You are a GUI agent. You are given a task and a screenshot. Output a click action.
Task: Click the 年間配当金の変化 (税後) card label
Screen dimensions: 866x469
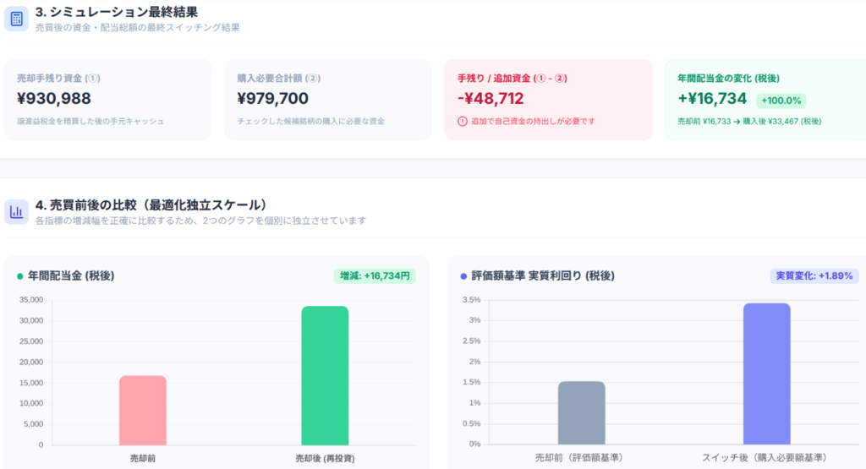pyautogui.click(x=728, y=79)
